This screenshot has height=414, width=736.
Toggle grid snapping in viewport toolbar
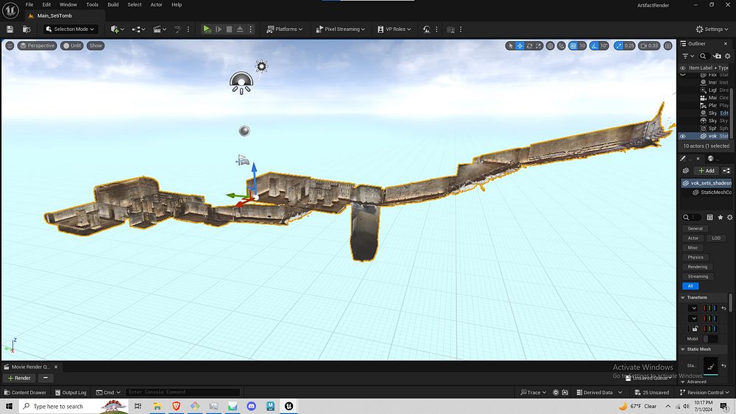[x=573, y=46]
